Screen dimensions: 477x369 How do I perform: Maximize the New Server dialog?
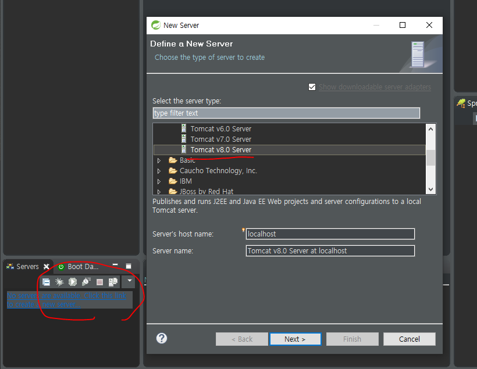pos(402,25)
